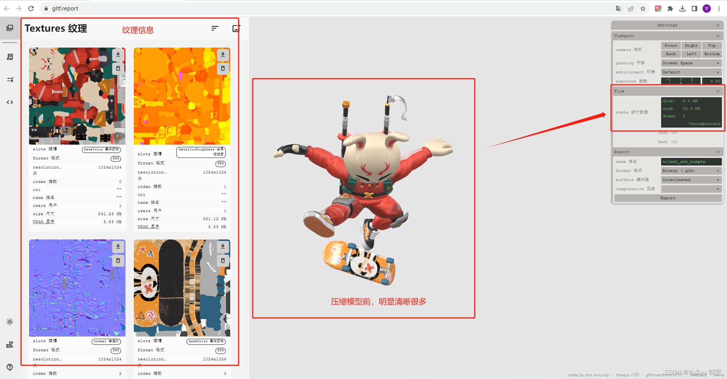727x379 pixels.
Task: Open the script code brackets icon in sidebar
Action: coord(10,102)
